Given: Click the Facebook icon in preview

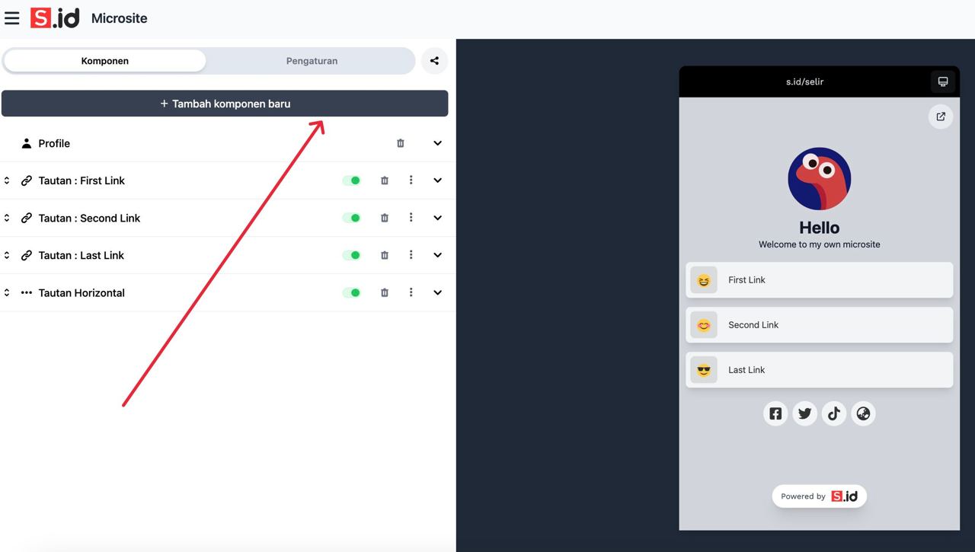Looking at the screenshot, I should click(775, 413).
